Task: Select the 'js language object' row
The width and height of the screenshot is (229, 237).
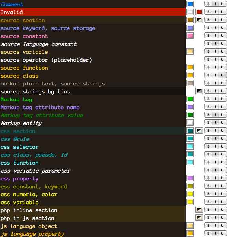Action: (93, 226)
